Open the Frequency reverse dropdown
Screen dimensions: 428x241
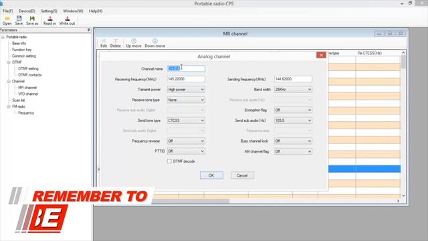pos(186,141)
